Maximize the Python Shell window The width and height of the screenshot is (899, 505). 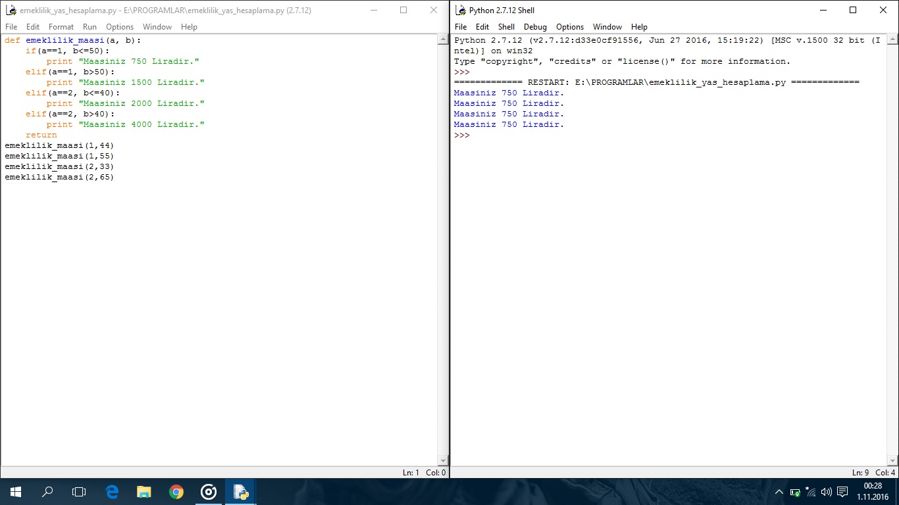click(853, 11)
